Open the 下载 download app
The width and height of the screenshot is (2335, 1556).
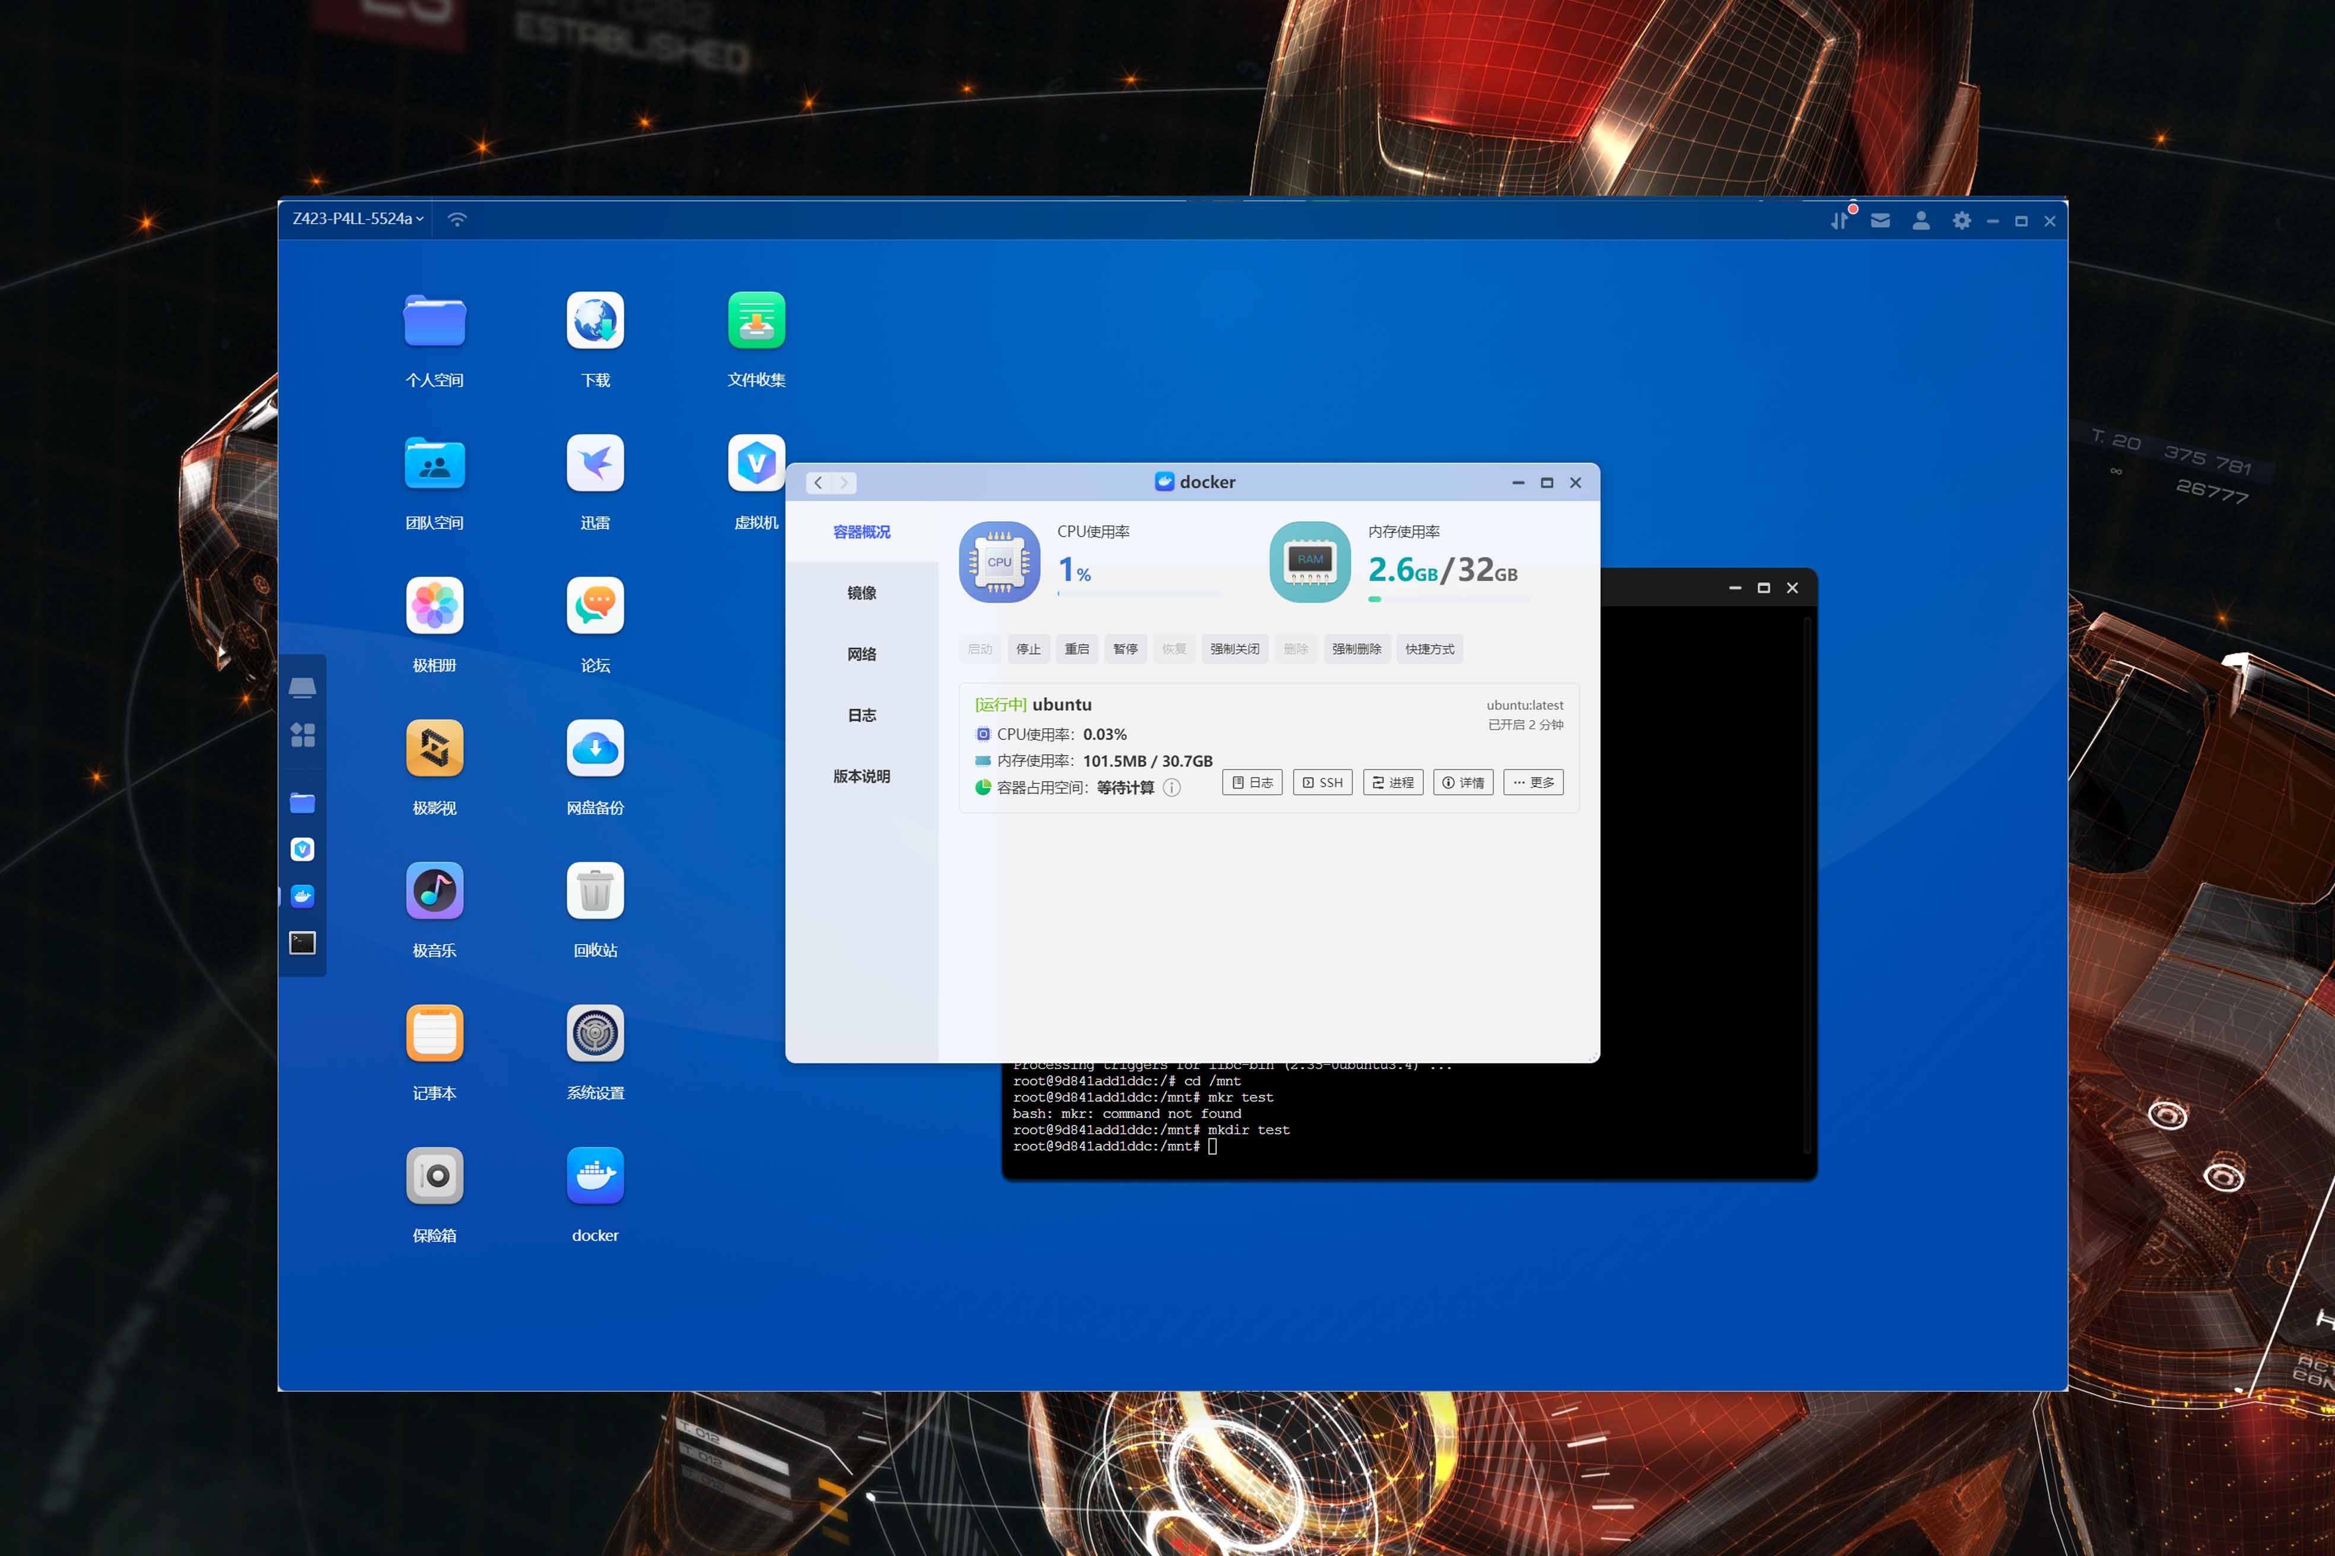tap(594, 321)
